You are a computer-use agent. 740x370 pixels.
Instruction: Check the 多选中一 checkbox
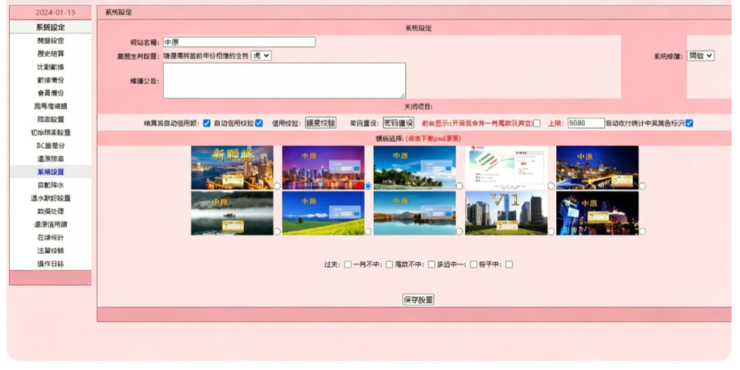(473, 264)
